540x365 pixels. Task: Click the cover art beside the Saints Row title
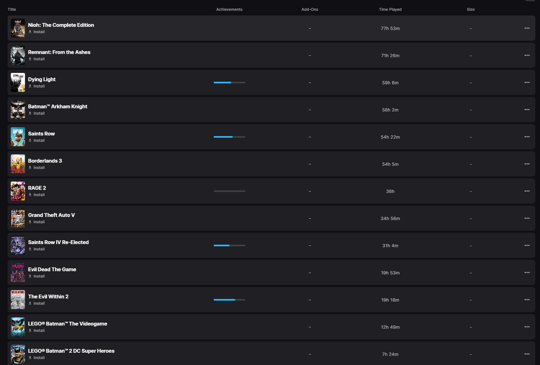click(18, 137)
